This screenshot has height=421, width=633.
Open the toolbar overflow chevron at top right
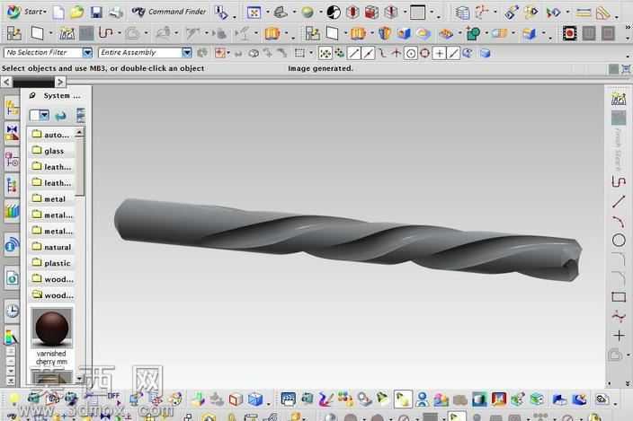pyautogui.click(x=628, y=27)
